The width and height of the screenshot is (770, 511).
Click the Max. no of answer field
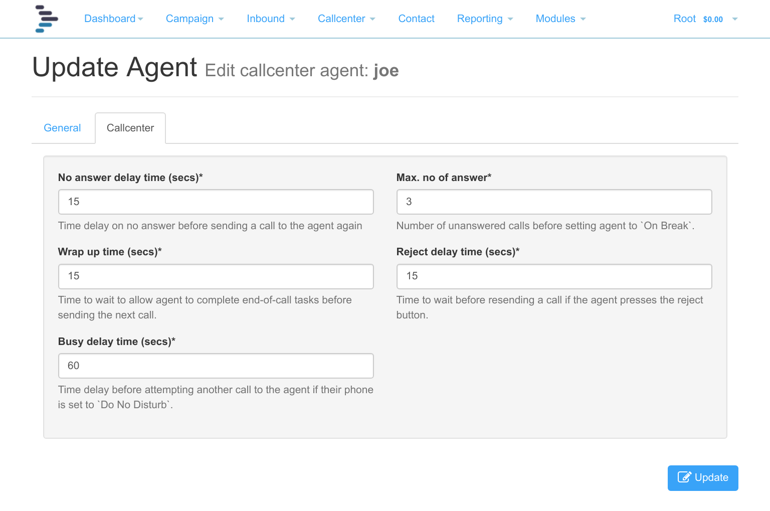554,202
